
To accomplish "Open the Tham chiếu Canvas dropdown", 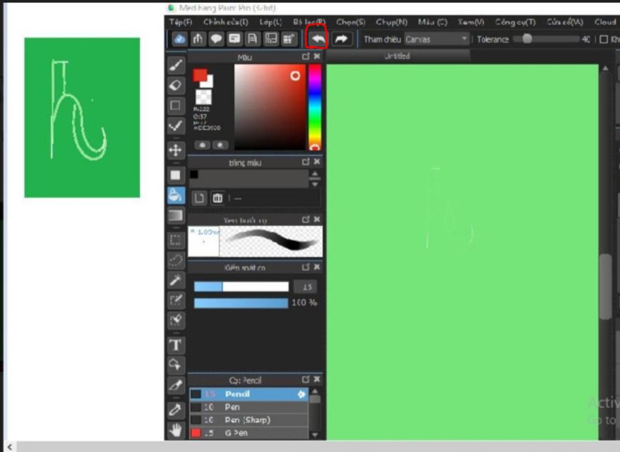I will [437, 39].
